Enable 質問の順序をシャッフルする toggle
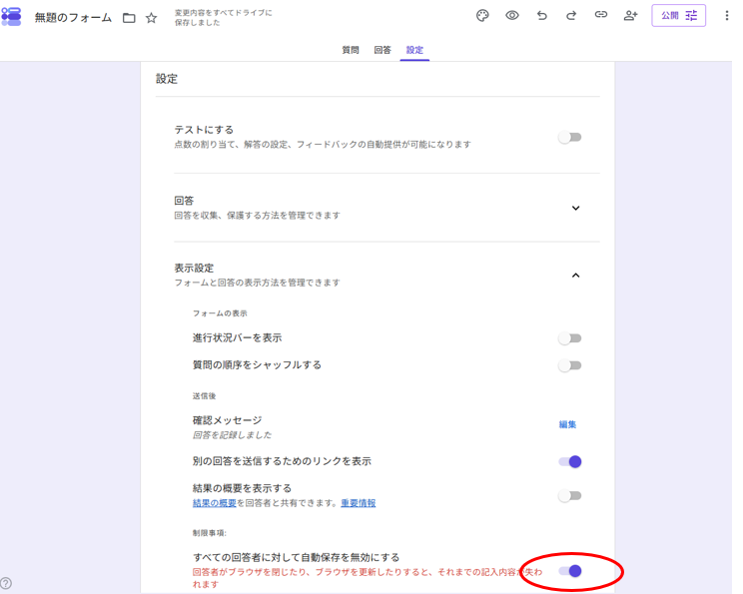 point(569,365)
